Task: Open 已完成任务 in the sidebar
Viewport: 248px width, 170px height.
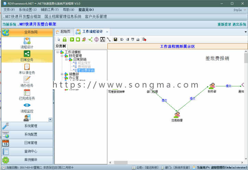Action: tap(27, 94)
